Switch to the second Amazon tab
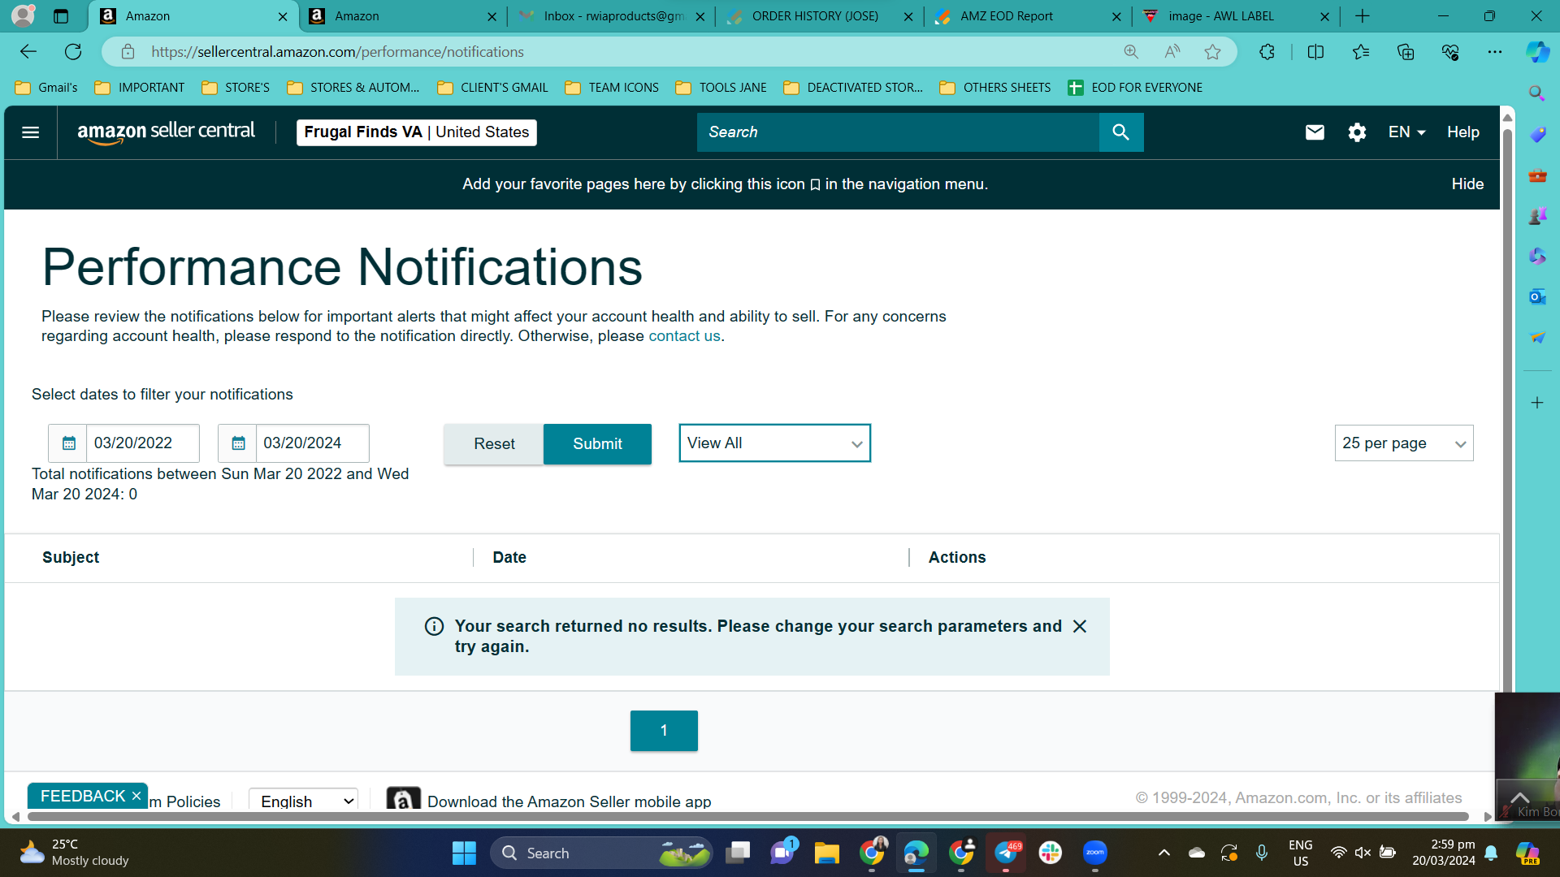This screenshot has height=877, width=1560. point(401,16)
